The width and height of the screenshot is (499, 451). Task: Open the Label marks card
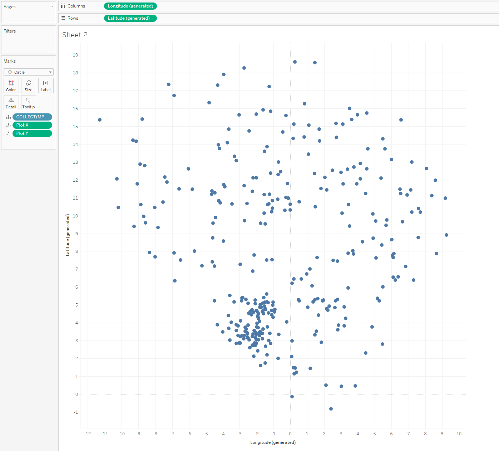(46, 85)
